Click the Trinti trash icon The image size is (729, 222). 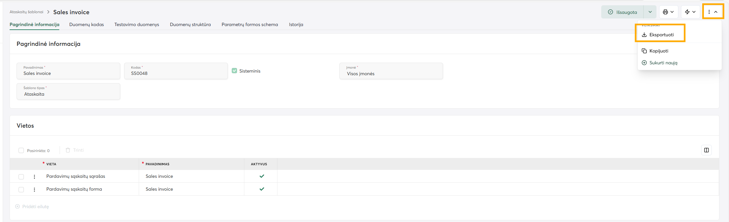click(68, 150)
